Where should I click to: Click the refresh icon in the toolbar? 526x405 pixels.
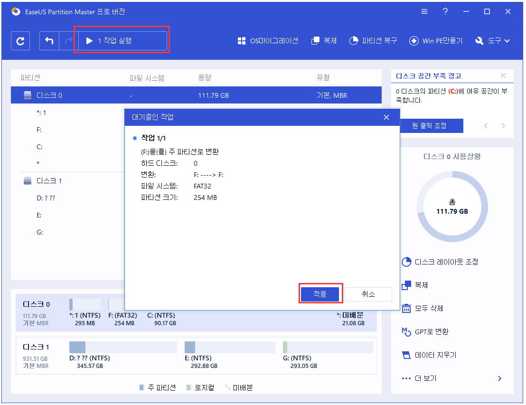[x=20, y=41]
